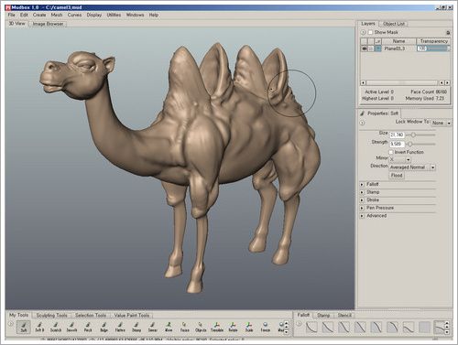The width and height of the screenshot is (458, 345).
Task: Click the Size slider handle
Action: point(413,135)
